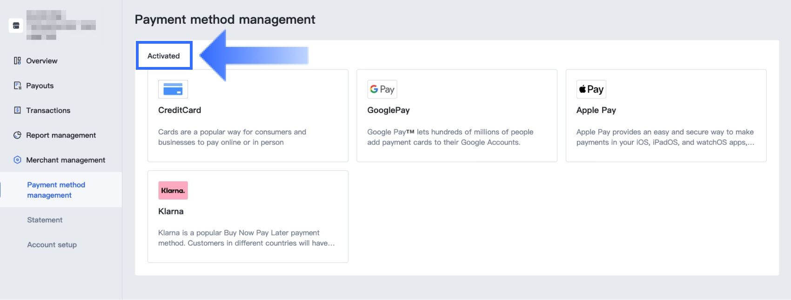This screenshot has width=791, height=300.
Task: Click the Overview sidebar icon
Action: (x=17, y=61)
